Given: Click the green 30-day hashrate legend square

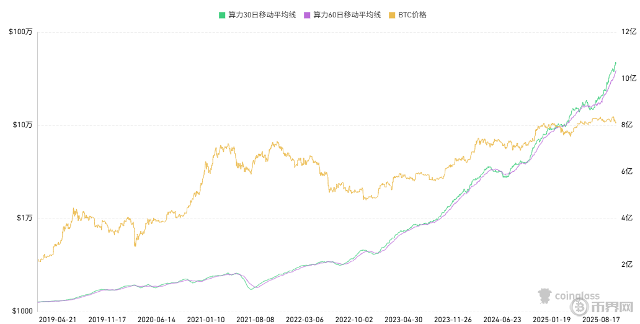Looking at the screenshot, I should (221, 15).
